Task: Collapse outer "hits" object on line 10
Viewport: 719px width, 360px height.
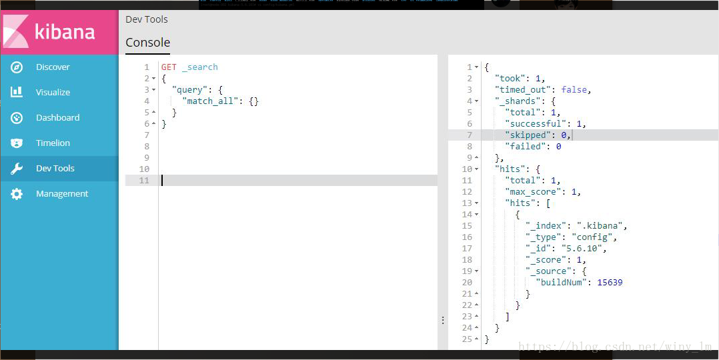Action: pyautogui.click(x=476, y=169)
